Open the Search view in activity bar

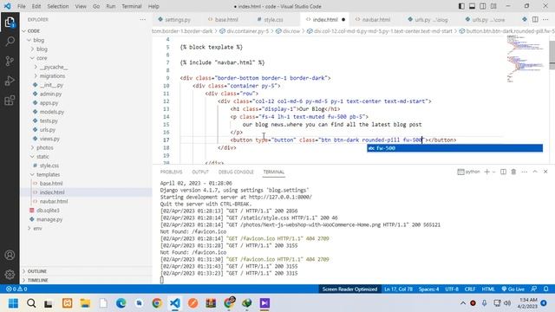(10, 42)
